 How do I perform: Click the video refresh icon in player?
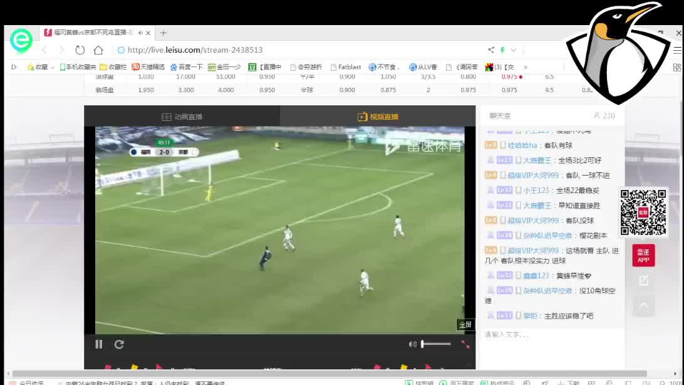click(119, 344)
